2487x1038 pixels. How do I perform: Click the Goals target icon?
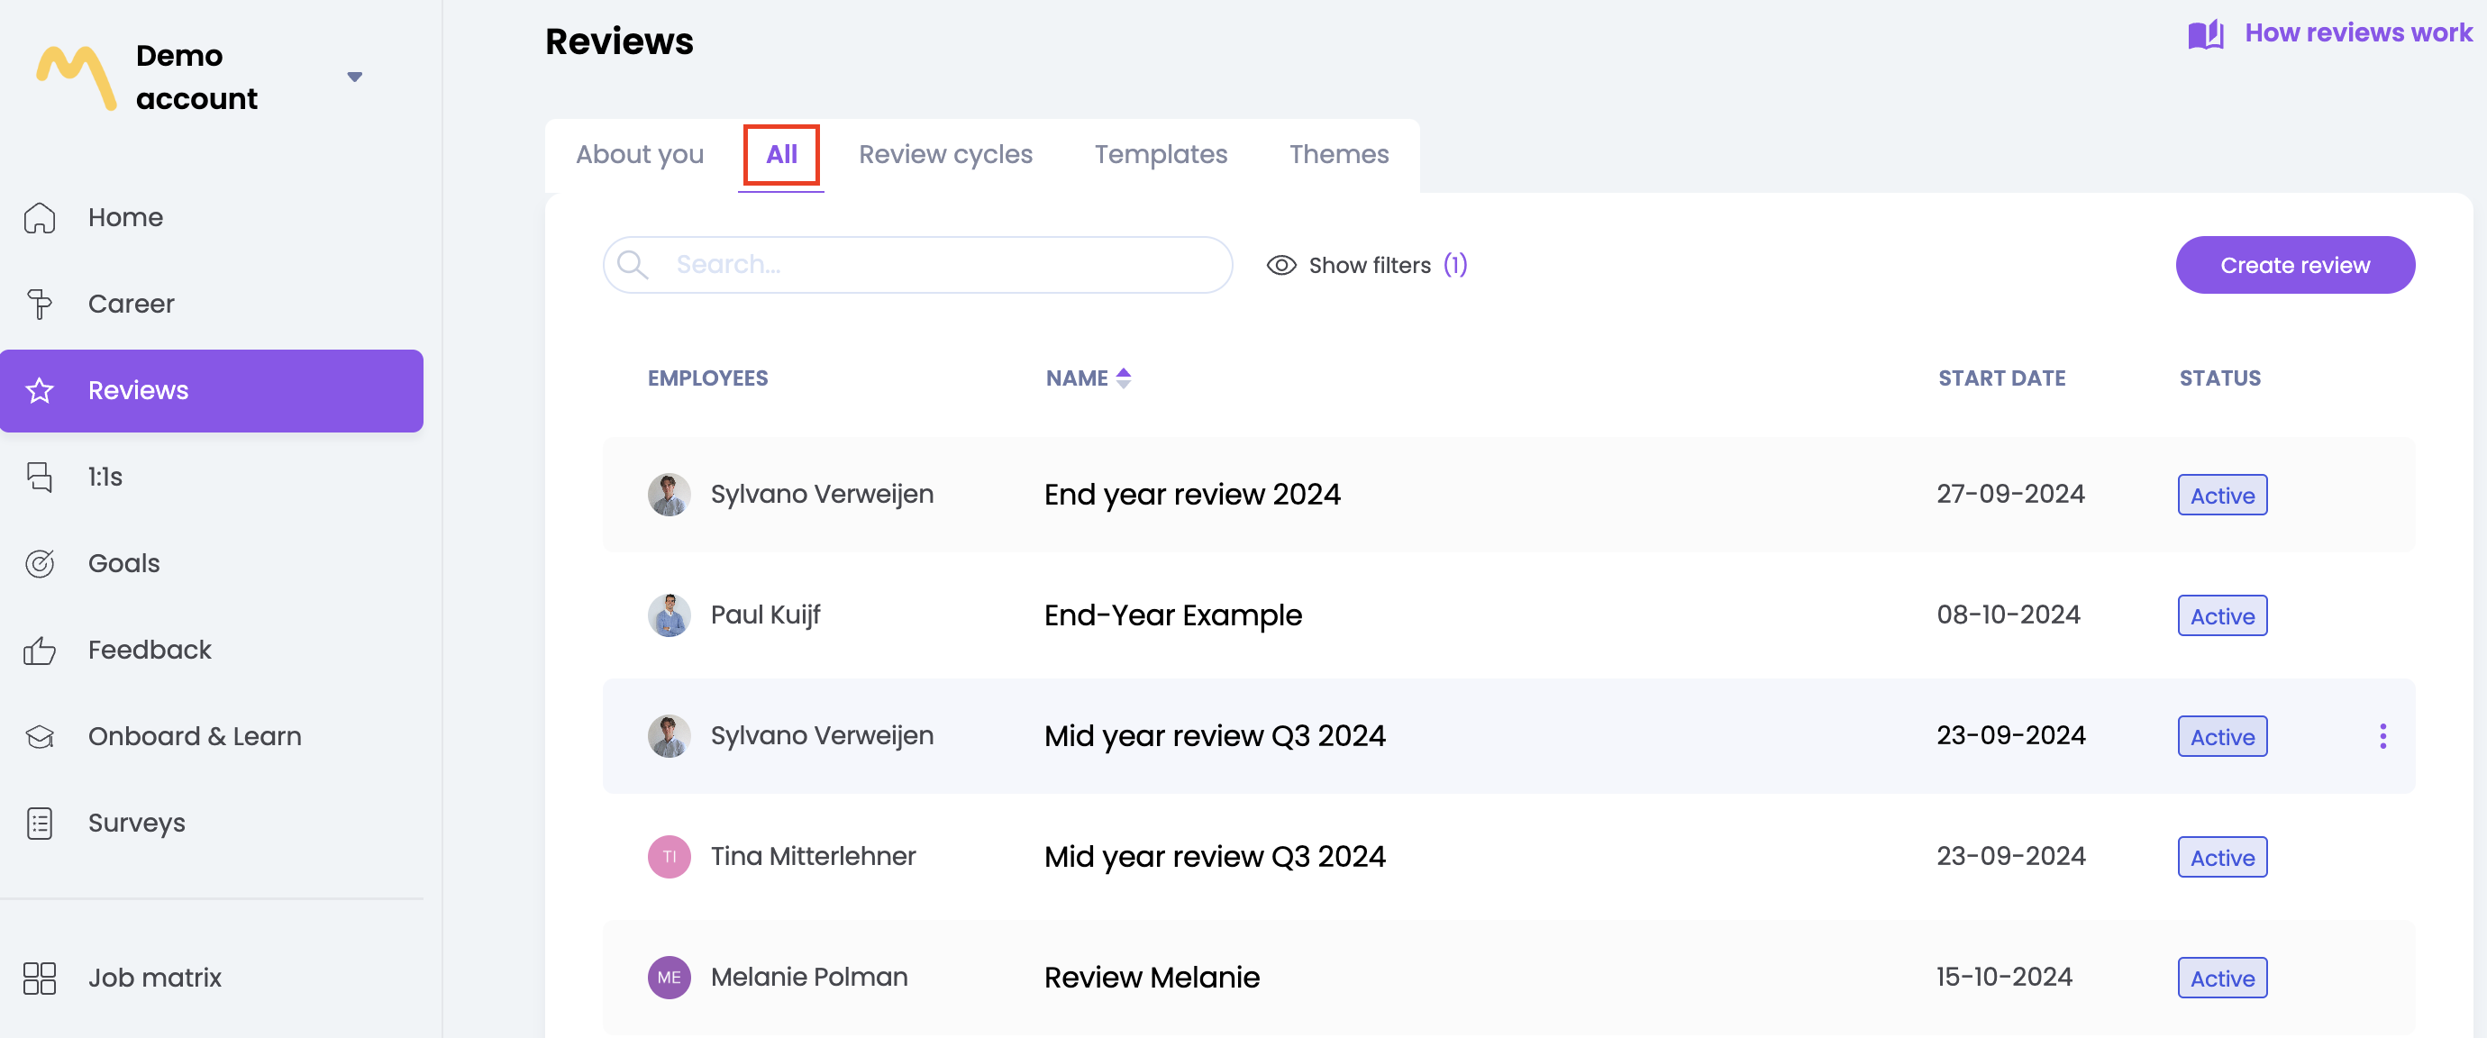click(40, 563)
